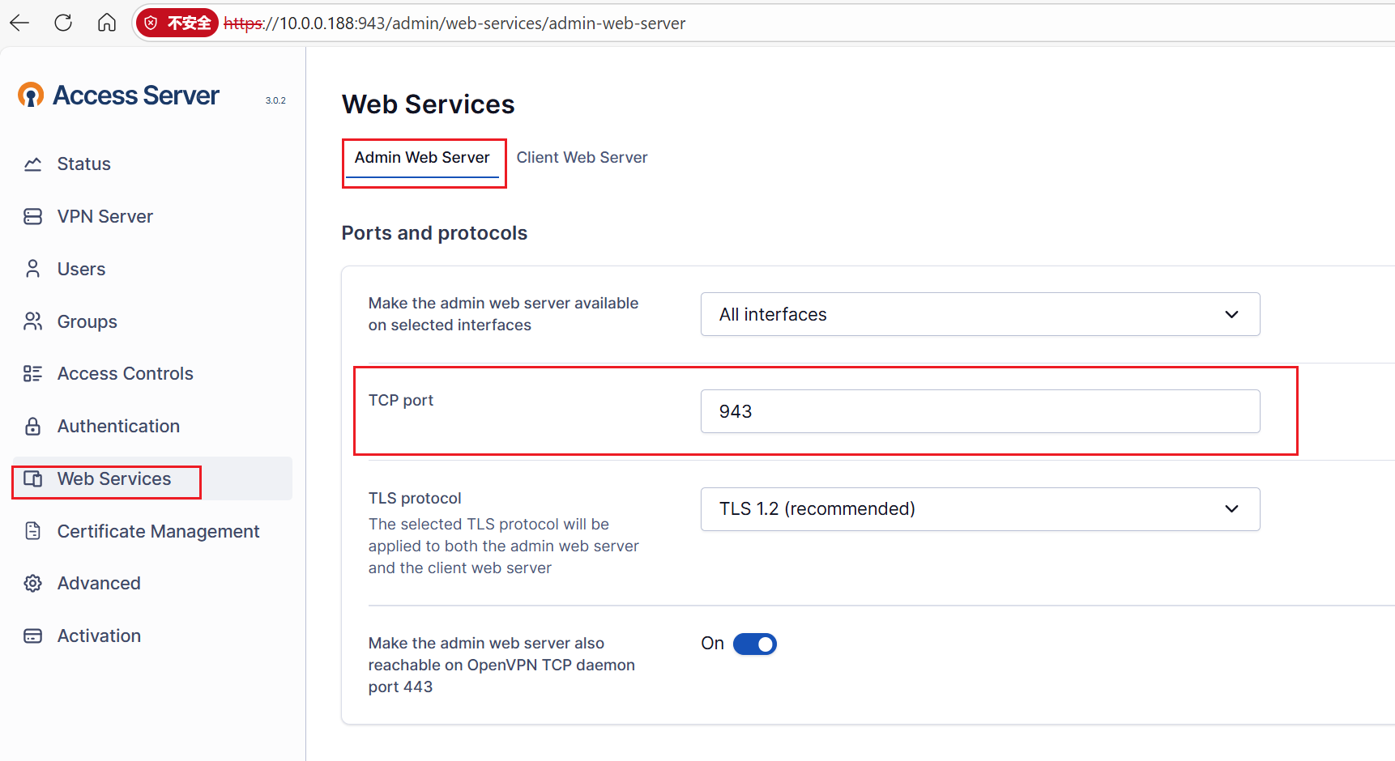Click the Advanced gear icon

[x=32, y=584]
